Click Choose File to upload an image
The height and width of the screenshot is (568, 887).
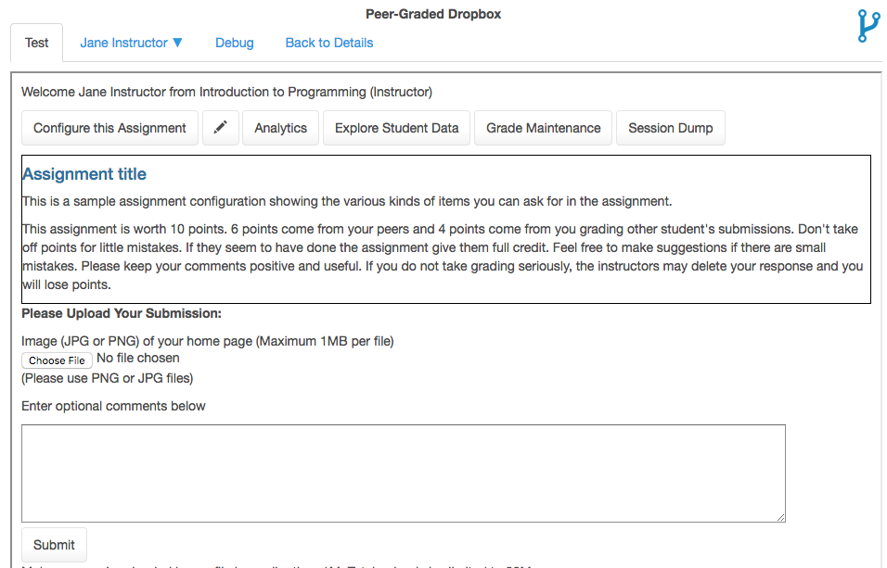(x=57, y=360)
